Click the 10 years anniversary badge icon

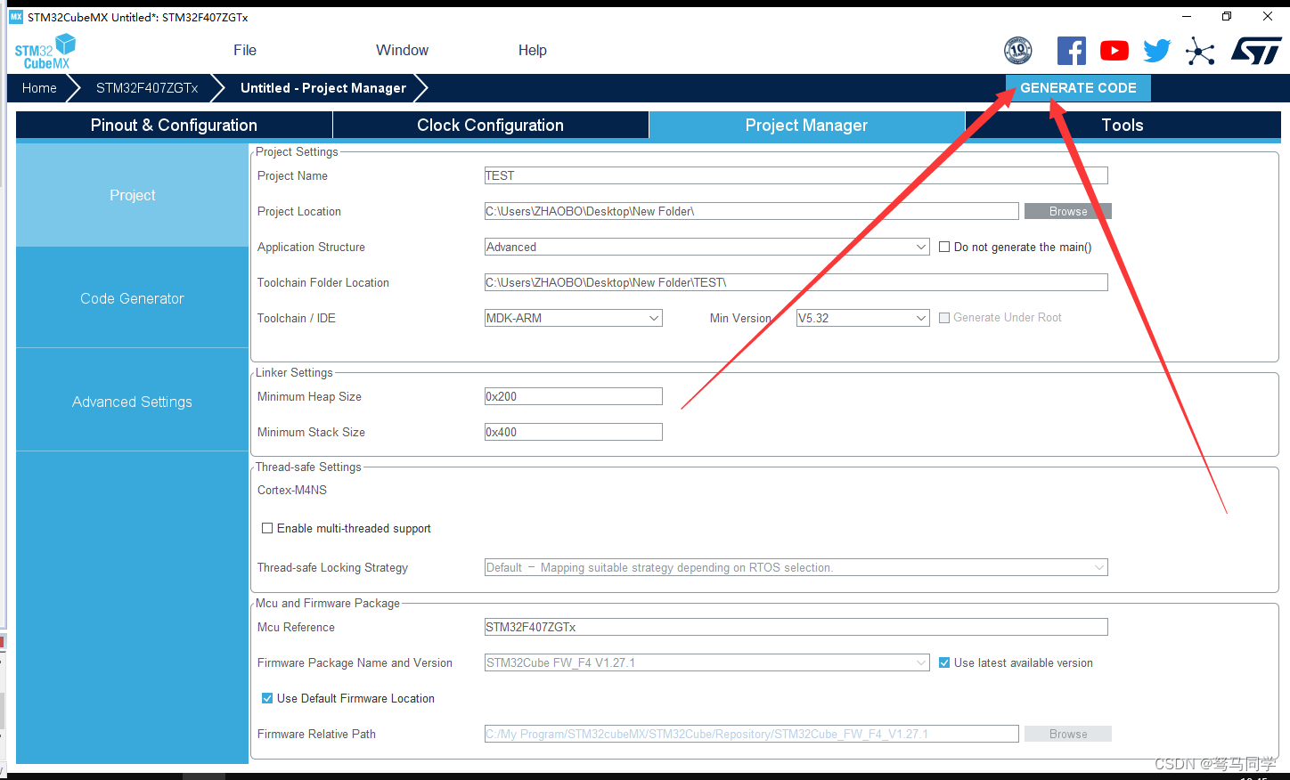click(1018, 51)
